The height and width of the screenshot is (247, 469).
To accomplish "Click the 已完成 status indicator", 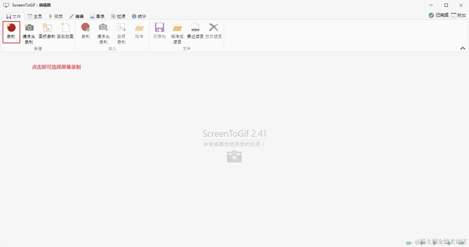I will click(438, 15).
